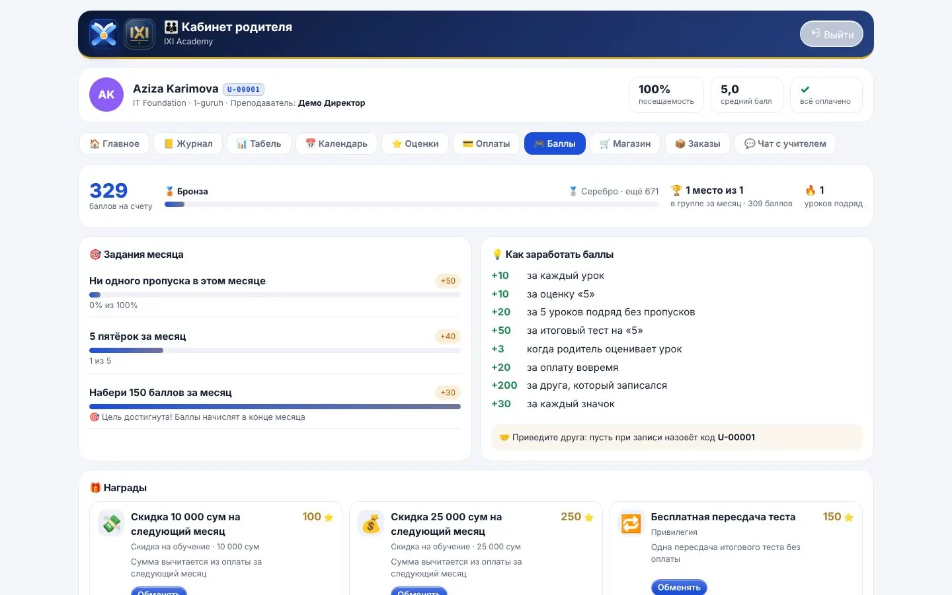Click the Приведите друга referral banner
Image resolution: width=952 pixels, height=595 pixels.
[x=677, y=437]
